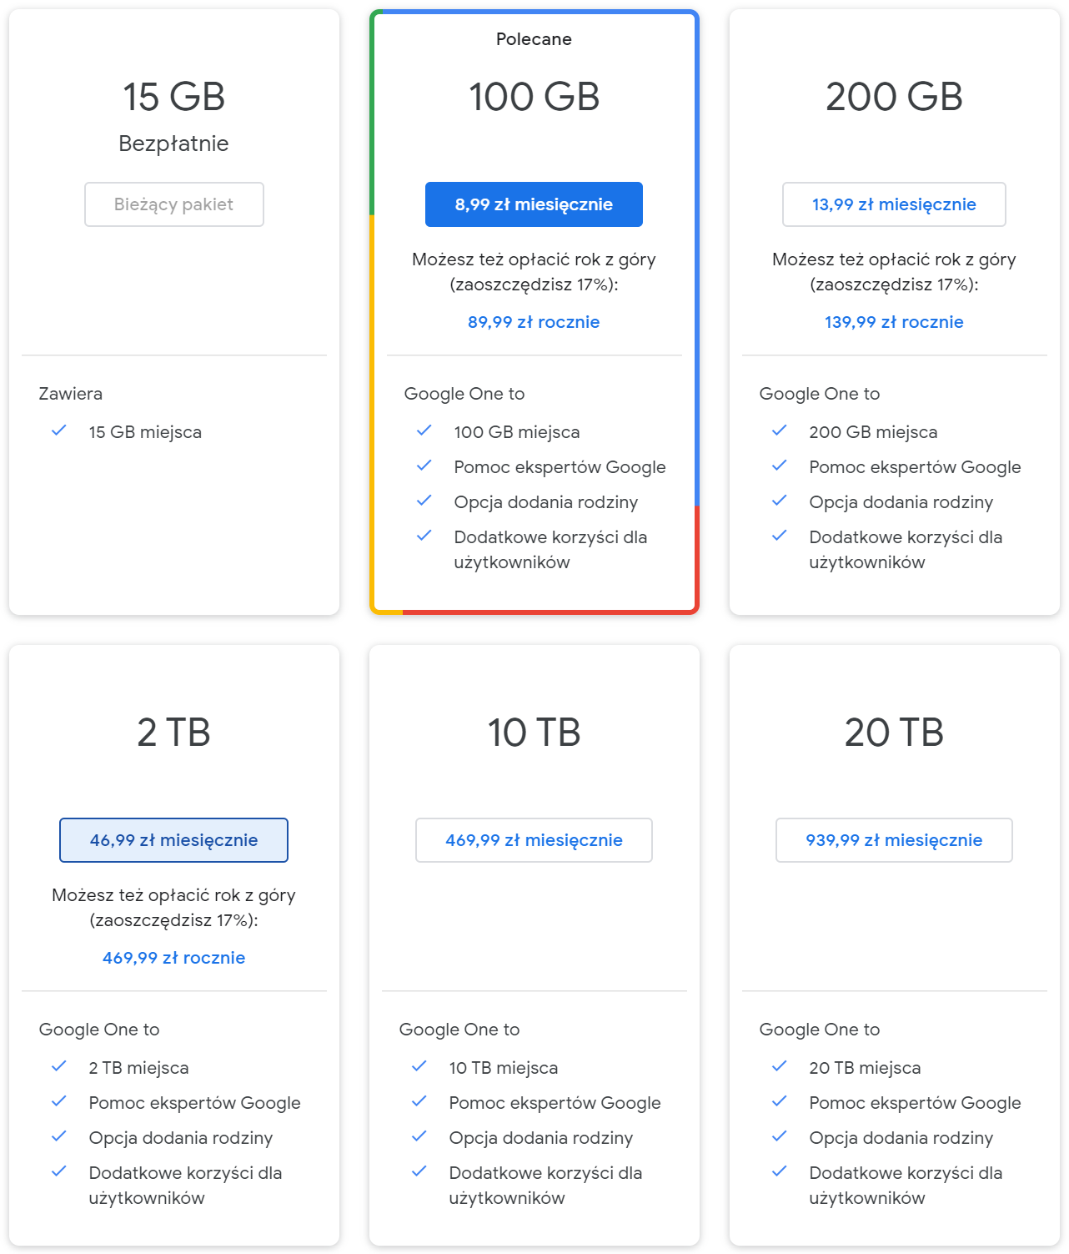Click the "100 GB" plan heading
1069x1254 pixels.
tap(534, 97)
